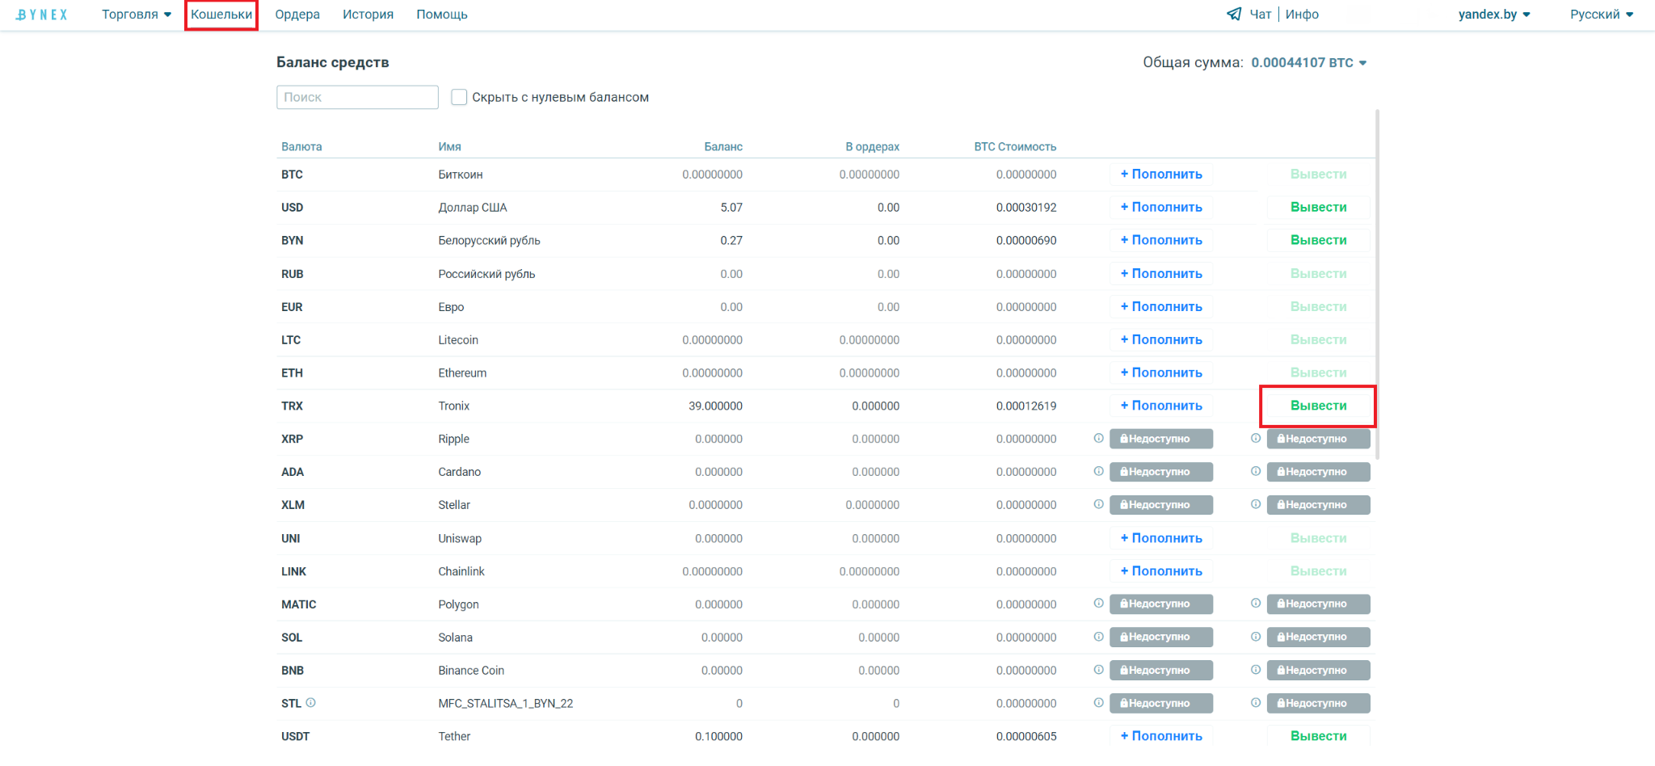Open the BYNEX logo home link

[x=42, y=15]
